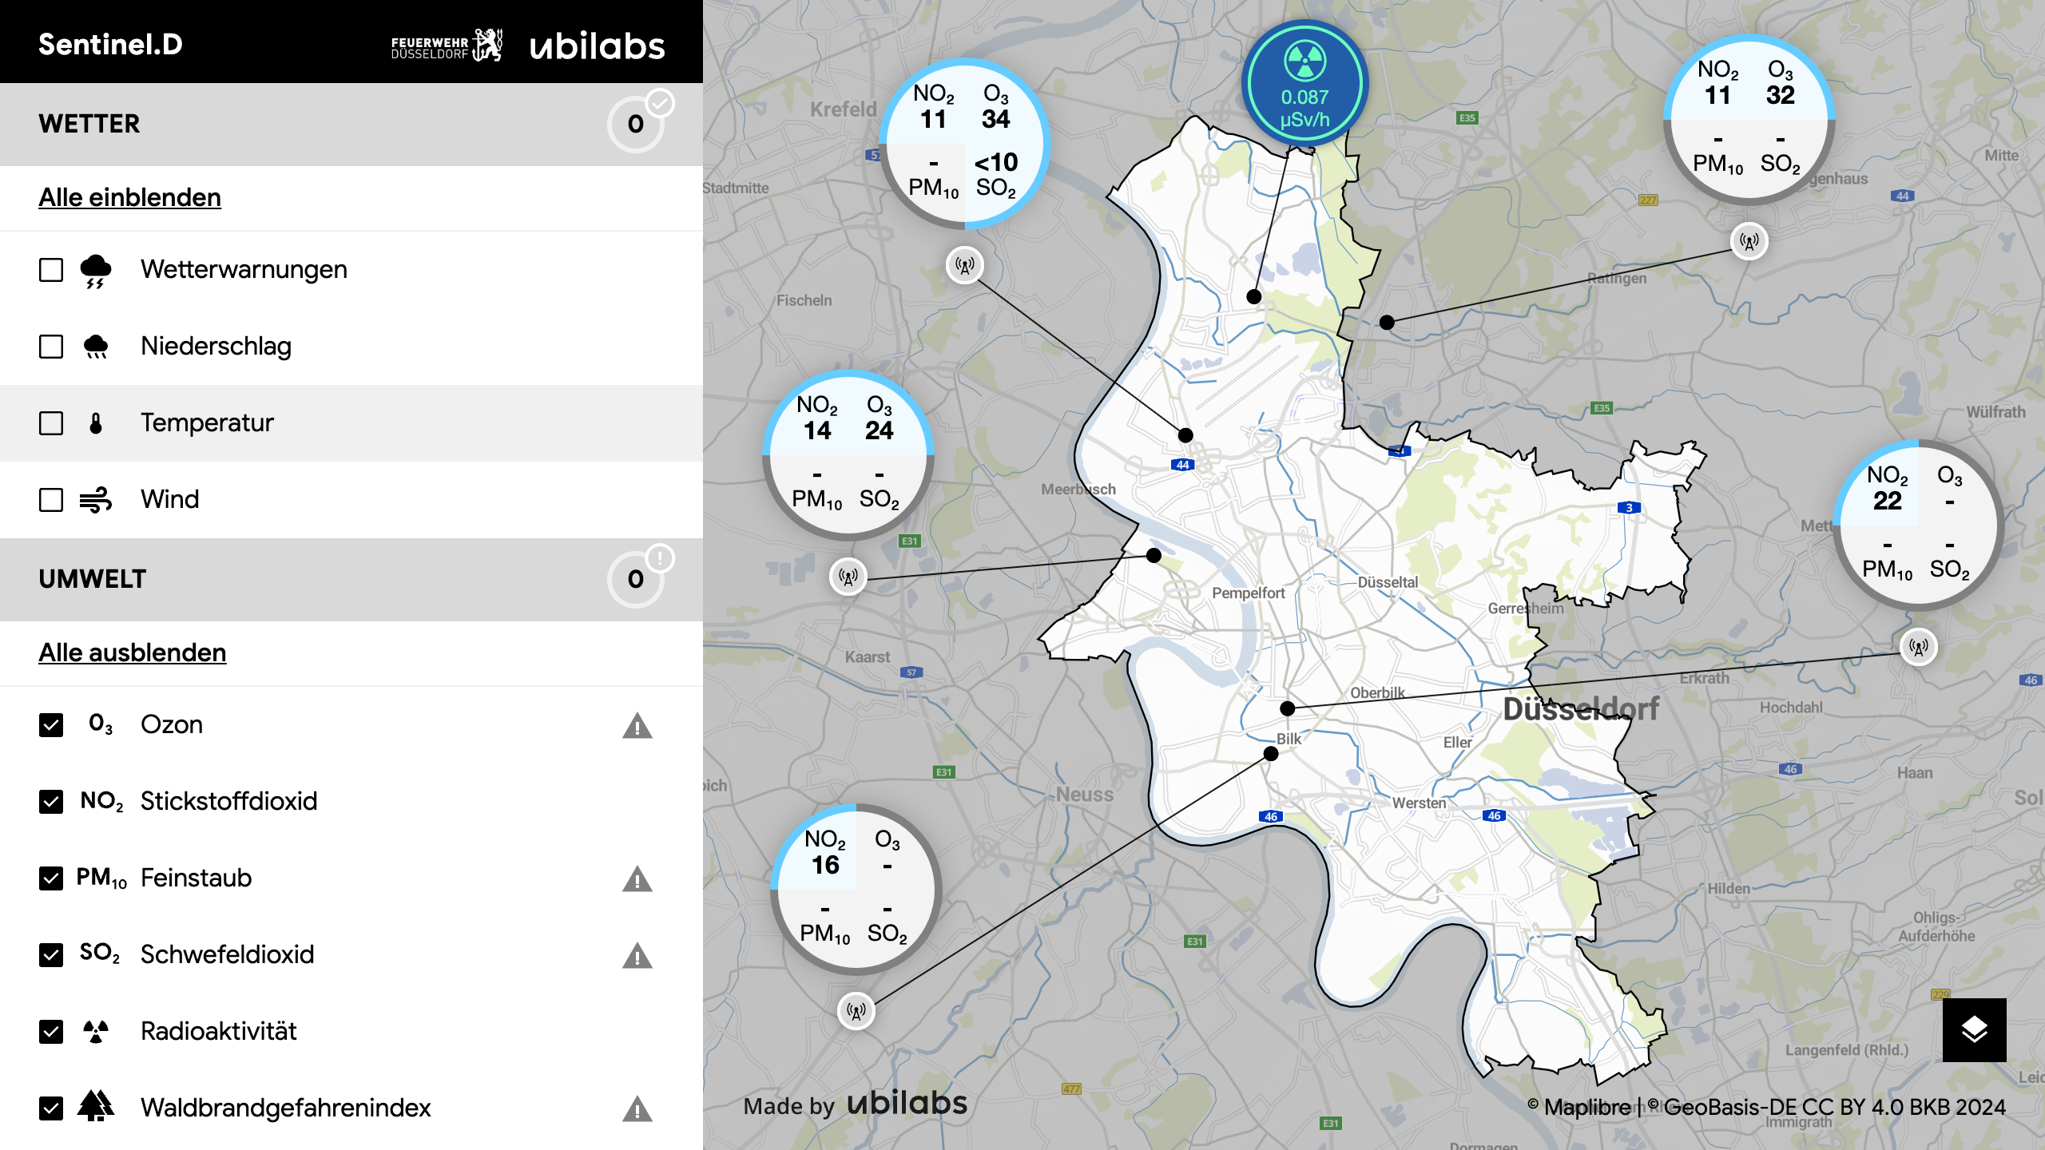Image resolution: width=2045 pixels, height=1150 pixels.
Task: Open the map layers switcher button
Action: (1974, 1029)
